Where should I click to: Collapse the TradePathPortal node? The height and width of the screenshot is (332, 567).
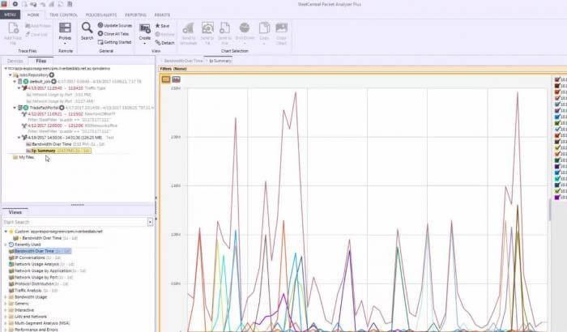point(15,108)
